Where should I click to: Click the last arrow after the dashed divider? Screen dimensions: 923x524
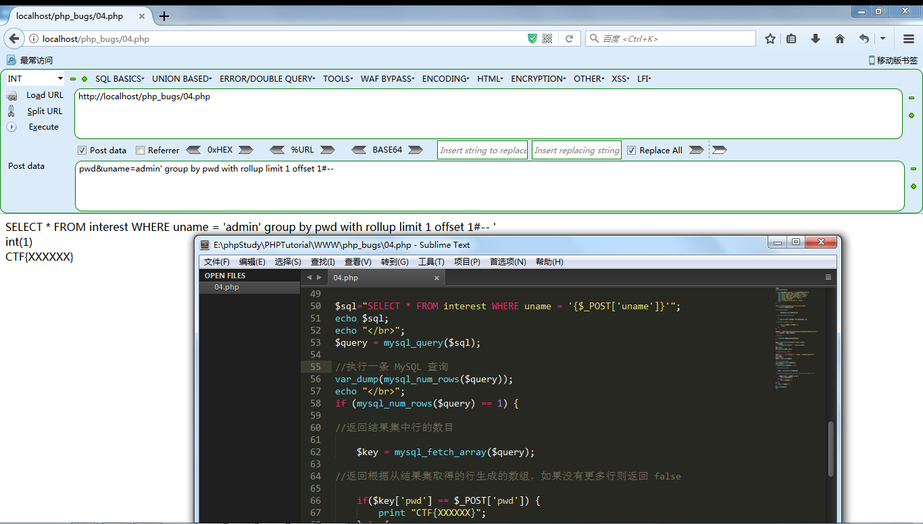pos(720,150)
